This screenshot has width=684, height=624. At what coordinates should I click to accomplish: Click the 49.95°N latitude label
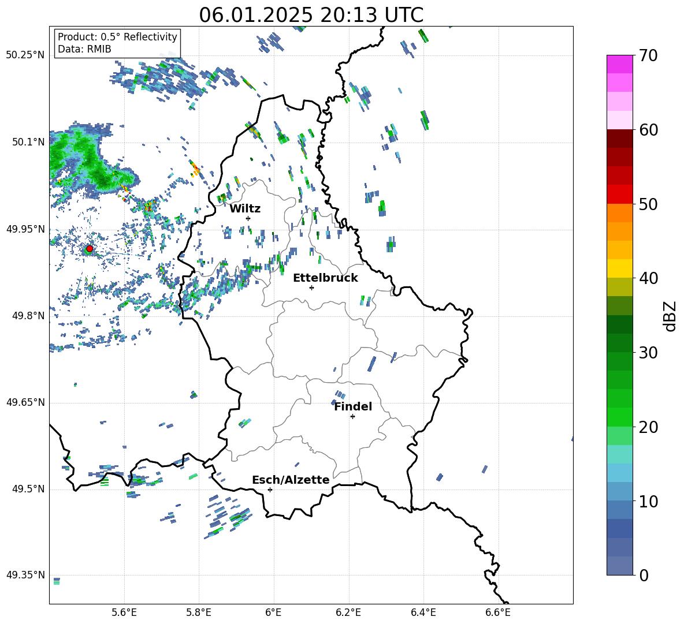tap(25, 229)
